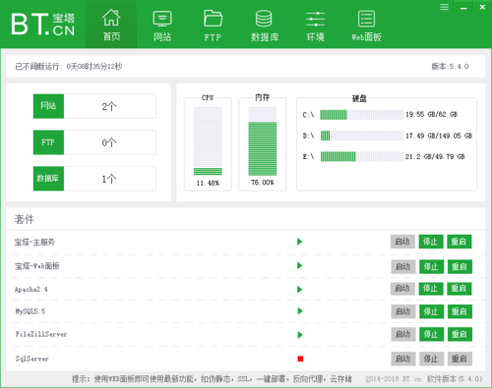Open the FTP tab

(x=213, y=26)
